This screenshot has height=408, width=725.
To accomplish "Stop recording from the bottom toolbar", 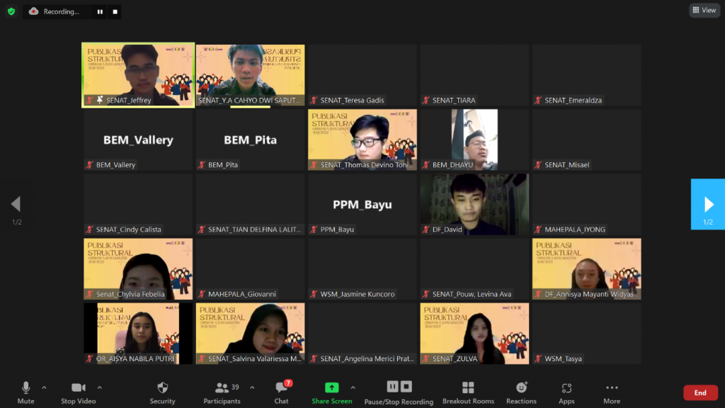I will click(406, 386).
